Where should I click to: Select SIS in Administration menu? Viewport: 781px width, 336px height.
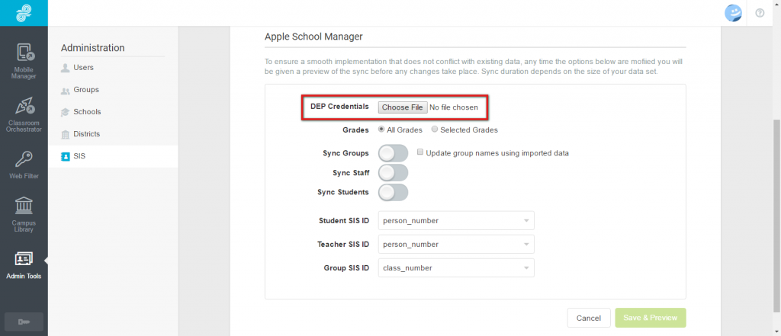113,156
